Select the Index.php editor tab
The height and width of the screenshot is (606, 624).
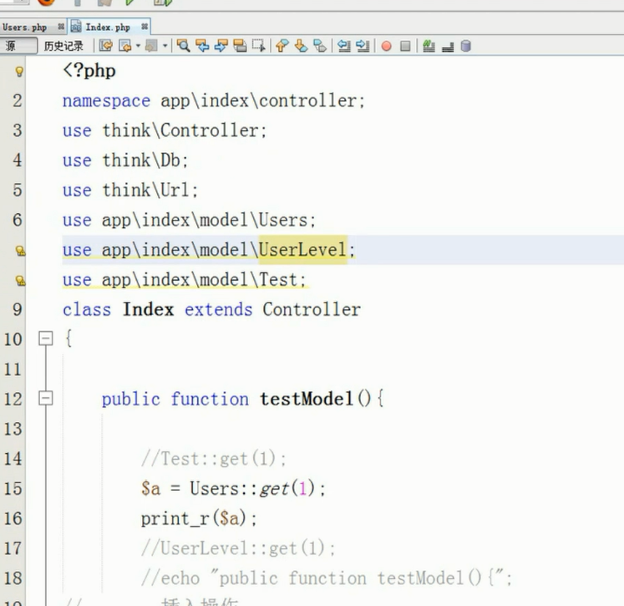coord(108,27)
